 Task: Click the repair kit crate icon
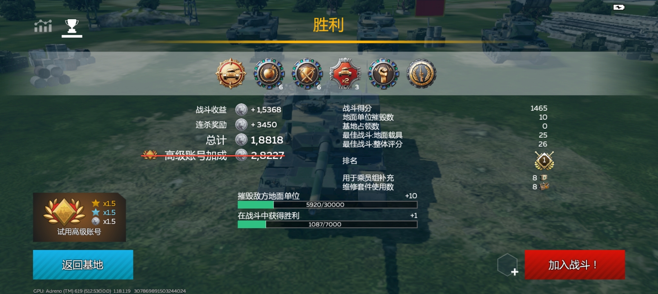(x=544, y=187)
